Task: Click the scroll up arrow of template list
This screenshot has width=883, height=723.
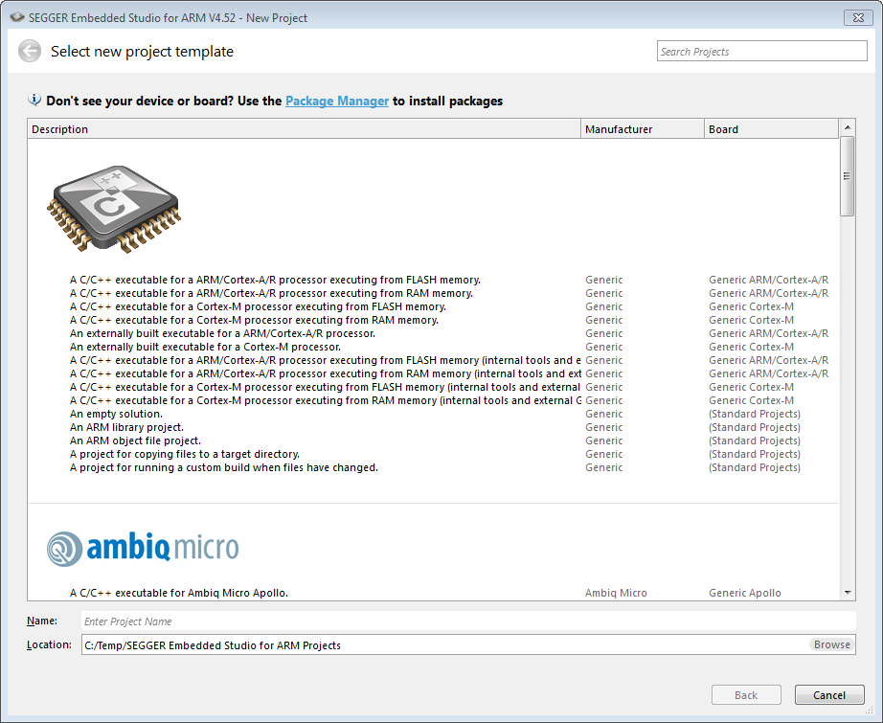Action: pos(847,127)
